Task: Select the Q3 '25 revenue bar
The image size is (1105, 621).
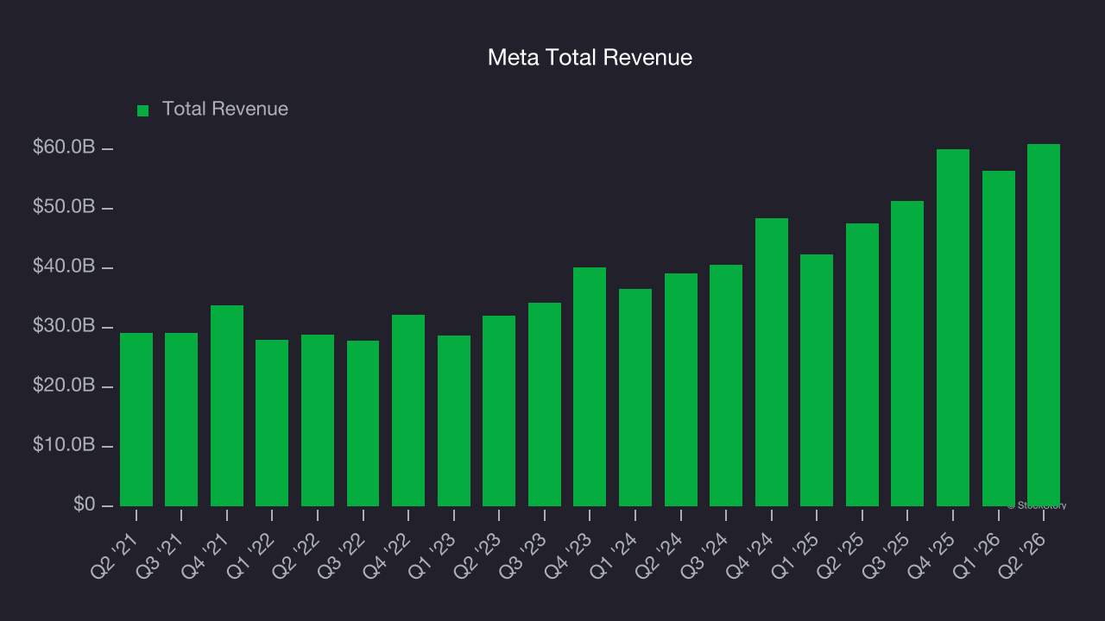Action: [x=907, y=354]
